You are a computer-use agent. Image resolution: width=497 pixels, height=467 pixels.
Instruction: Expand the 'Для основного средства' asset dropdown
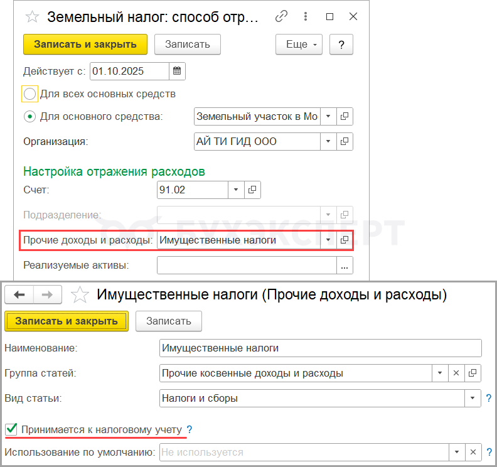click(328, 116)
